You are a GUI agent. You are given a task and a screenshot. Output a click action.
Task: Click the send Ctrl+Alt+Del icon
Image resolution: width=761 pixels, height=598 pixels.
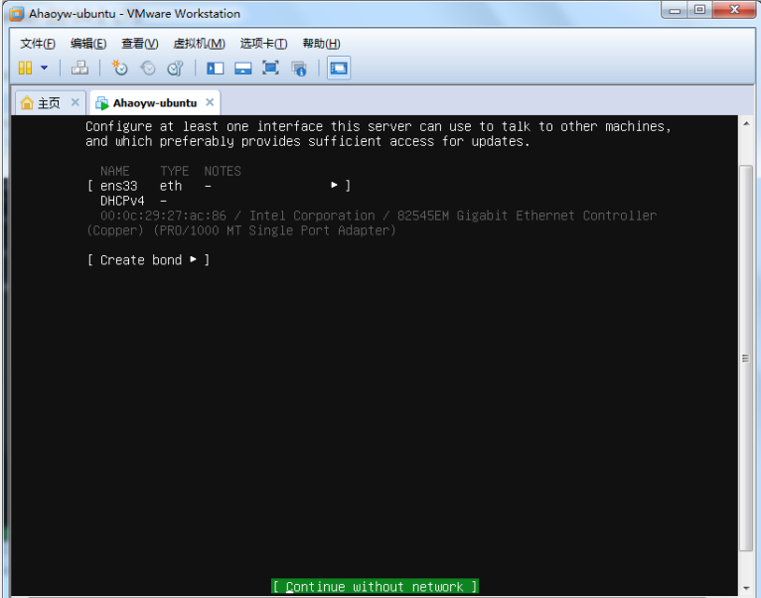[80, 68]
